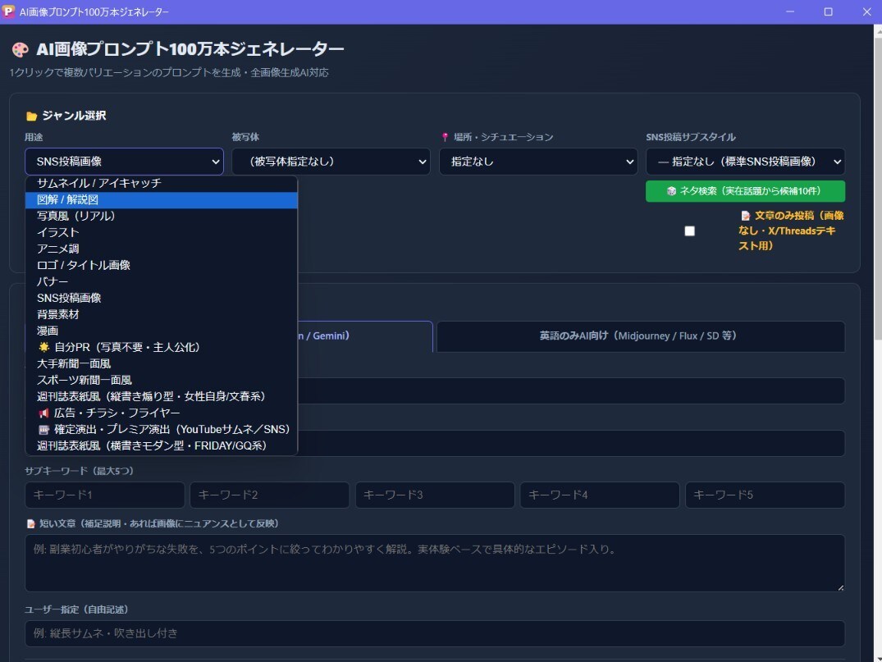882x662 pixels.
Task: Click the memo icon beside 短い文章 label
Action: [31, 523]
